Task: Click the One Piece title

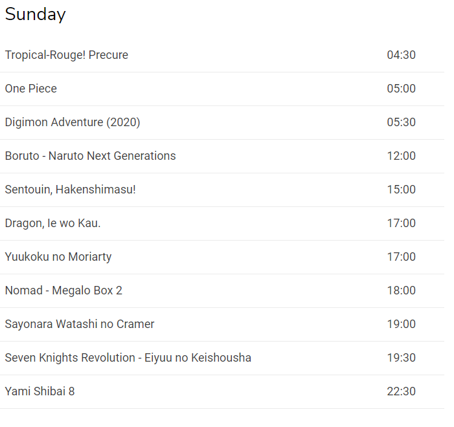Action: [x=31, y=89]
